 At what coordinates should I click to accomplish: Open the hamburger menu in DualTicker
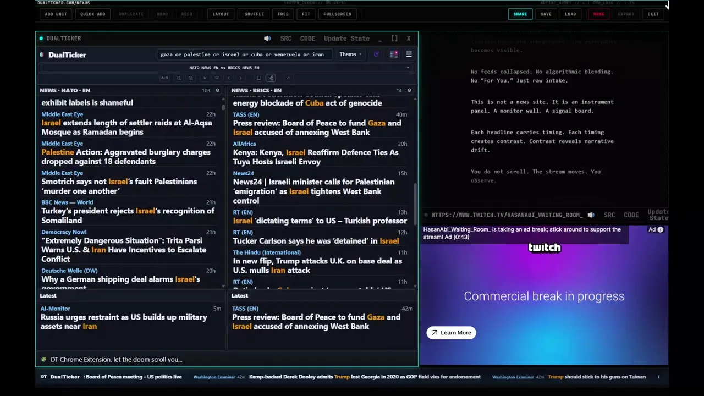tap(409, 54)
